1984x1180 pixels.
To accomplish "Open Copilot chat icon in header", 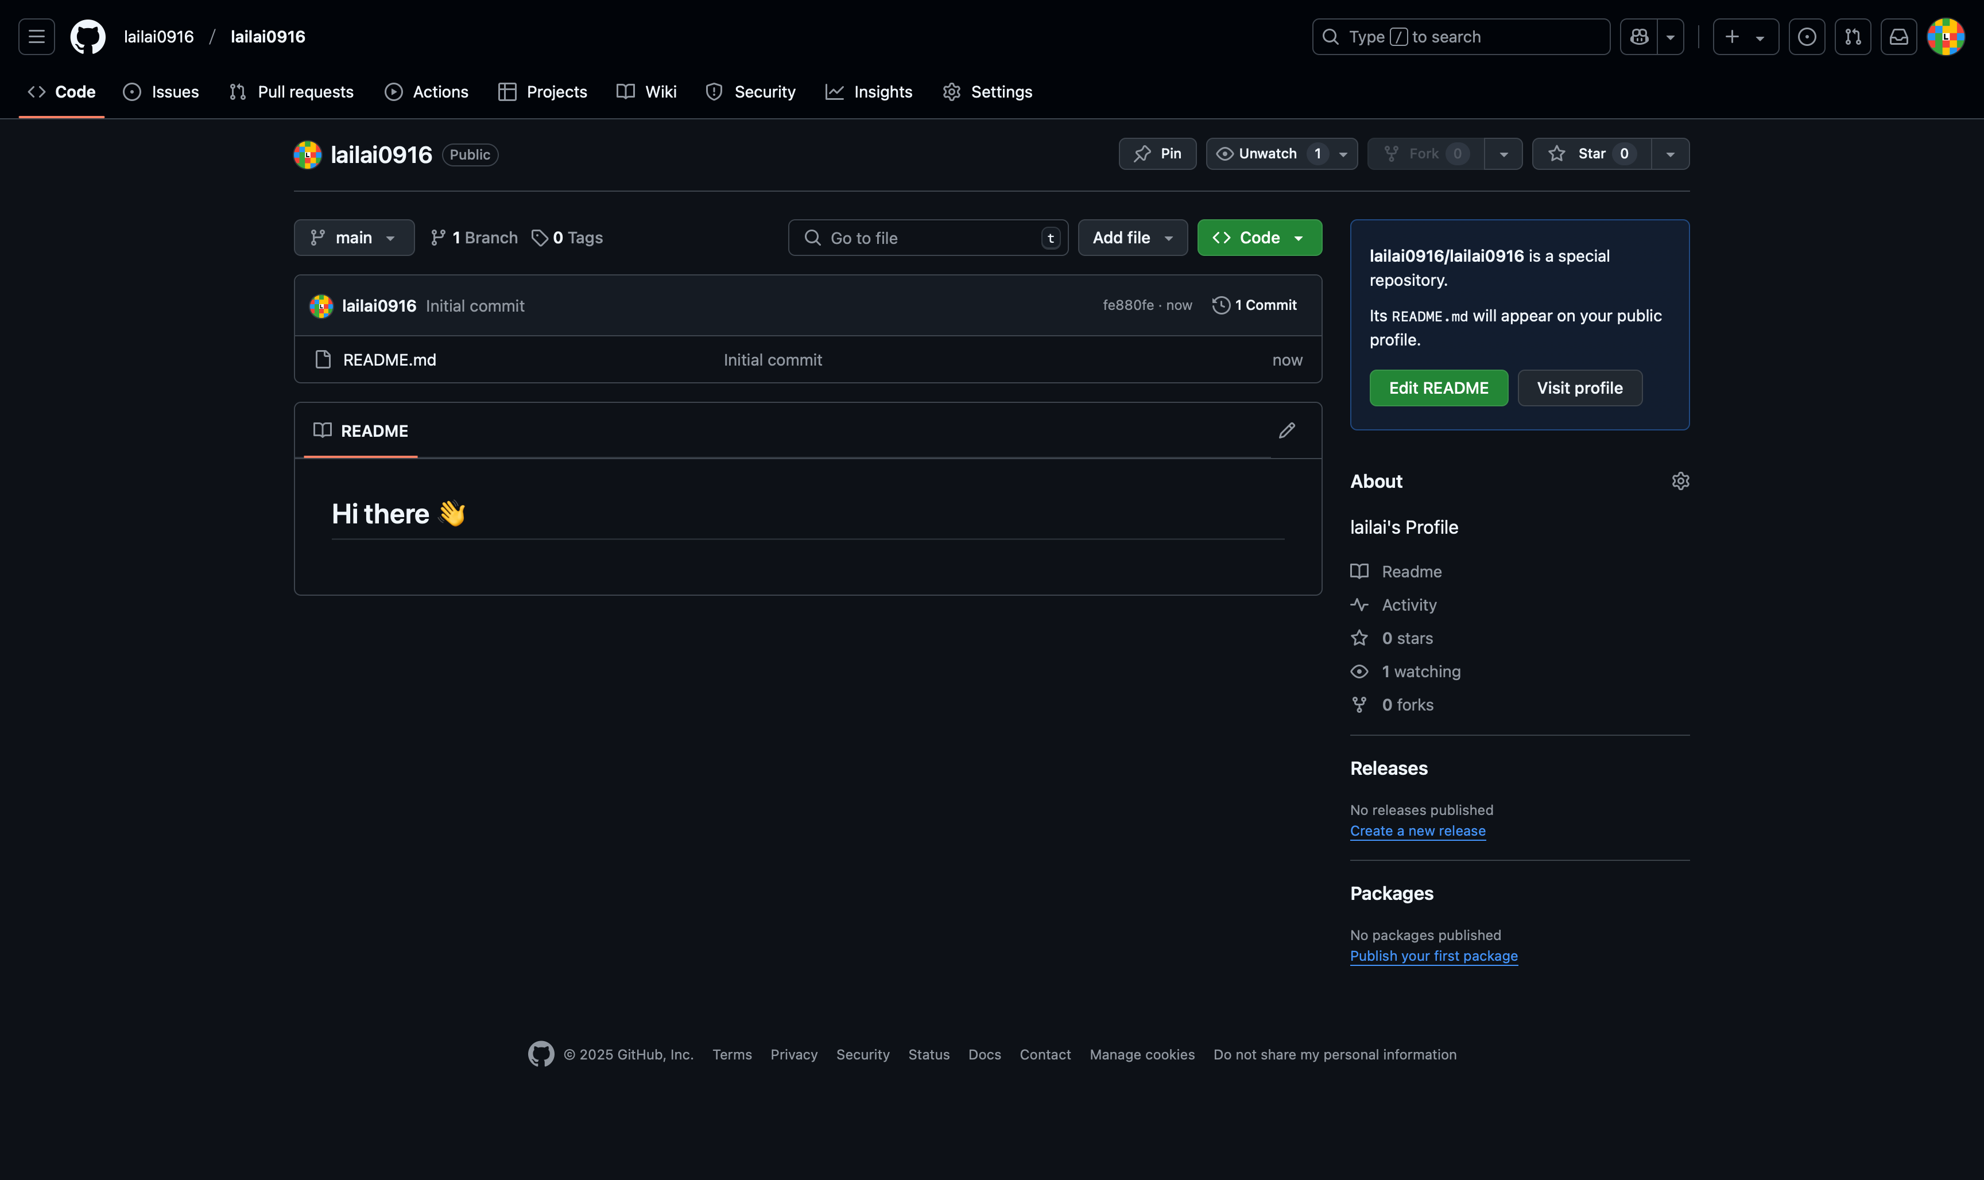I will pyautogui.click(x=1639, y=37).
